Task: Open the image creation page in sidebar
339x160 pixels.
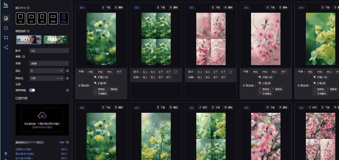Action: pos(6,18)
